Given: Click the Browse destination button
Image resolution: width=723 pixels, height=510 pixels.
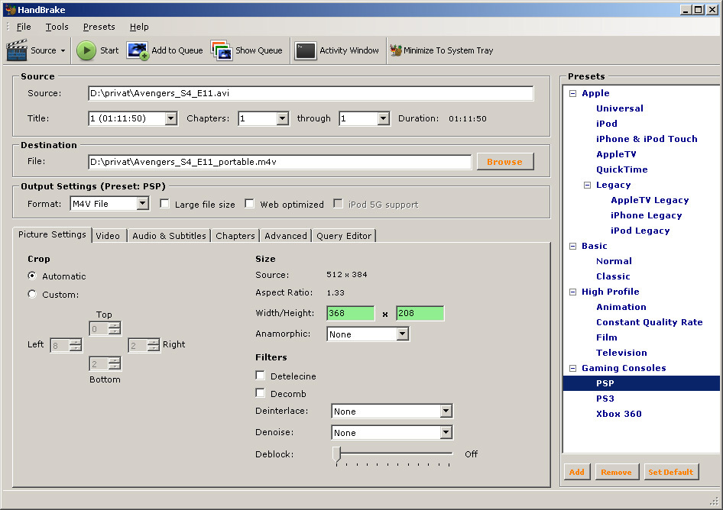Looking at the screenshot, I should coord(505,162).
